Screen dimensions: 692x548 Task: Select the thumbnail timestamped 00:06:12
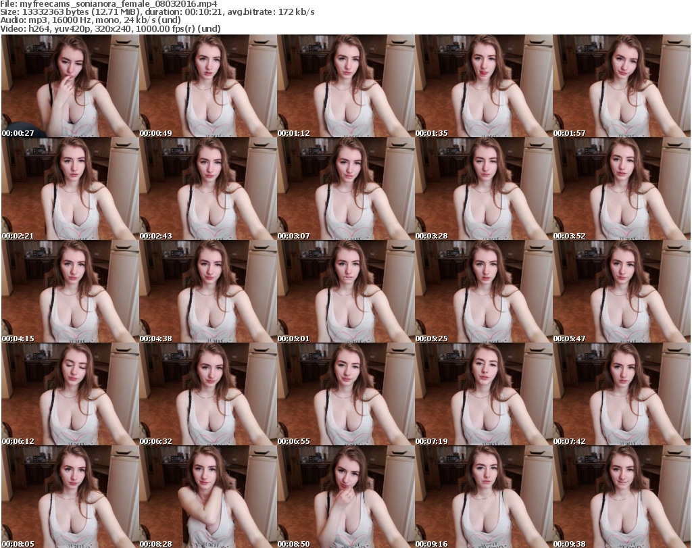[x=70, y=394]
